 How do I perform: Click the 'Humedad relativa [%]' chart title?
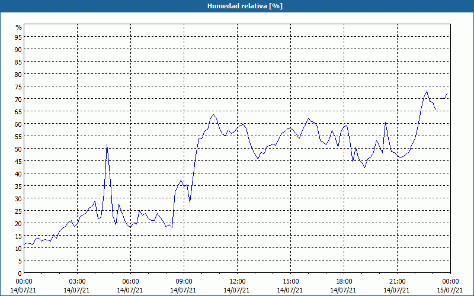(245, 6)
